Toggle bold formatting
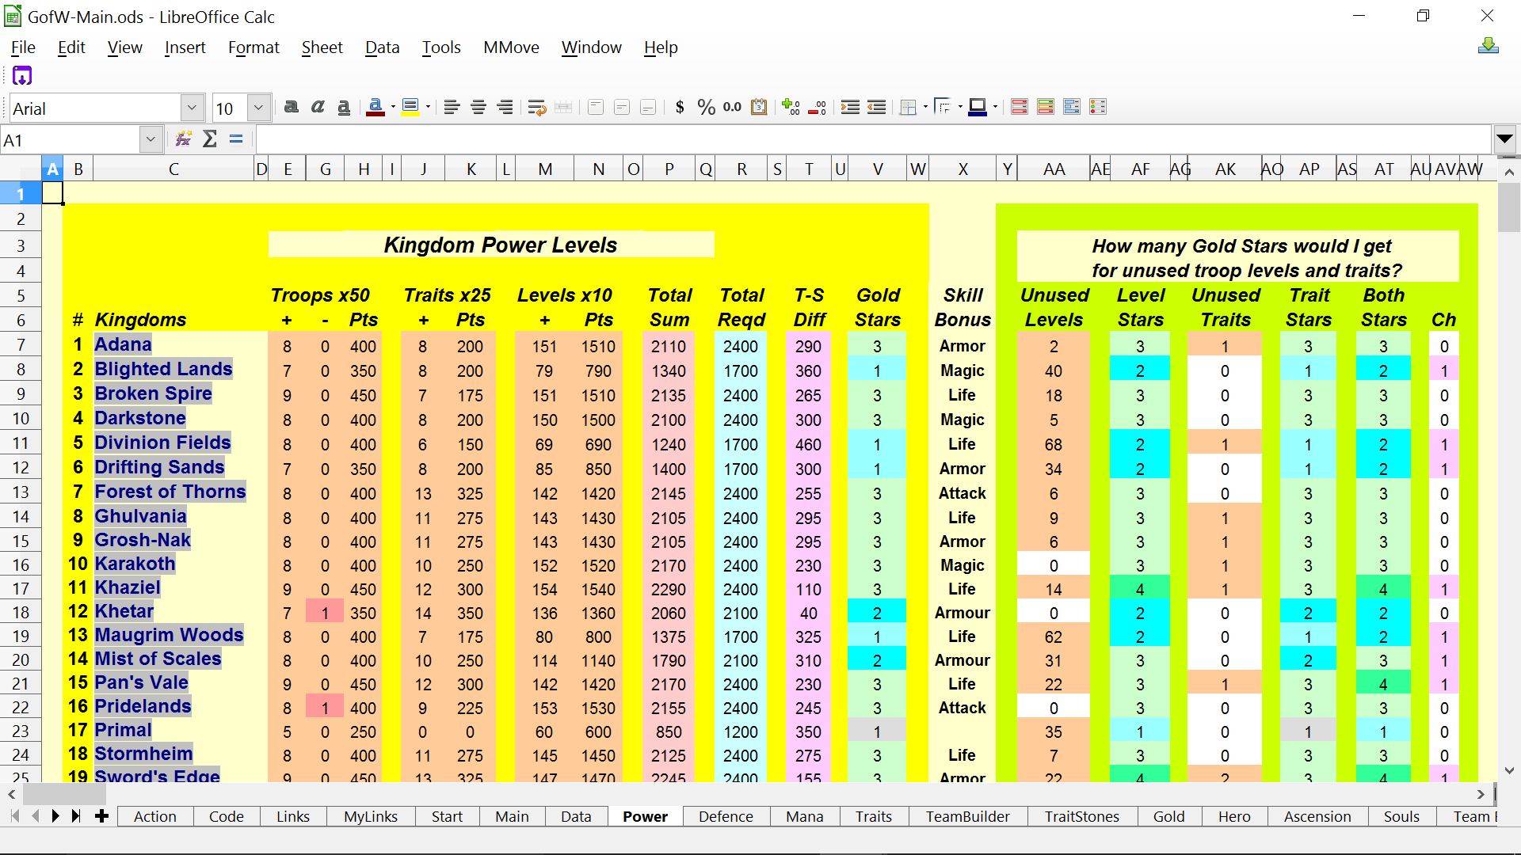The height and width of the screenshot is (855, 1521). pyautogui.click(x=292, y=107)
